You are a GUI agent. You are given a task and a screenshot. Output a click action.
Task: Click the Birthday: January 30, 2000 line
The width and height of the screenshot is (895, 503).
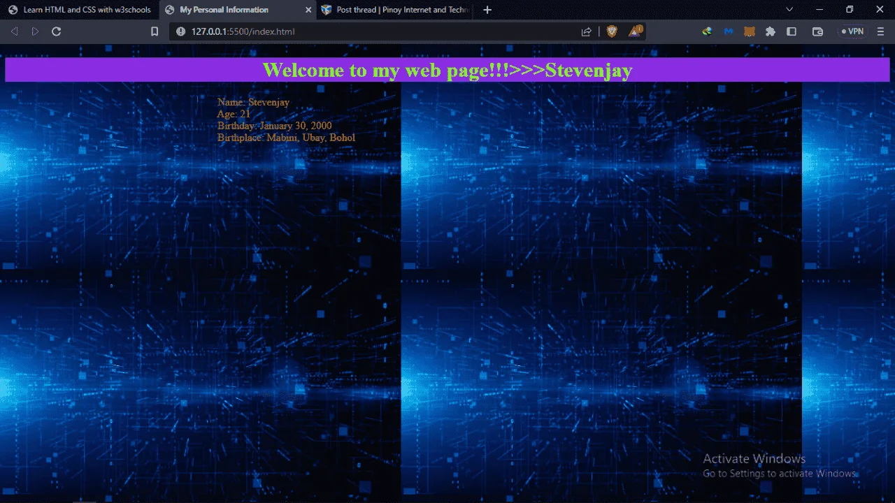(x=275, y=126)
